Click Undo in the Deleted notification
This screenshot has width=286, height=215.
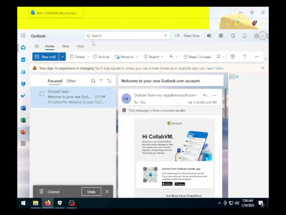click(x=91, y=191)
